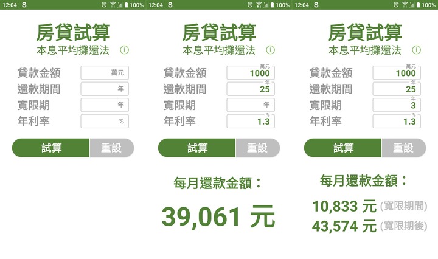
Task: Focus the empty 寬限期 field in middle screen
Action: [x=251, y=105]
